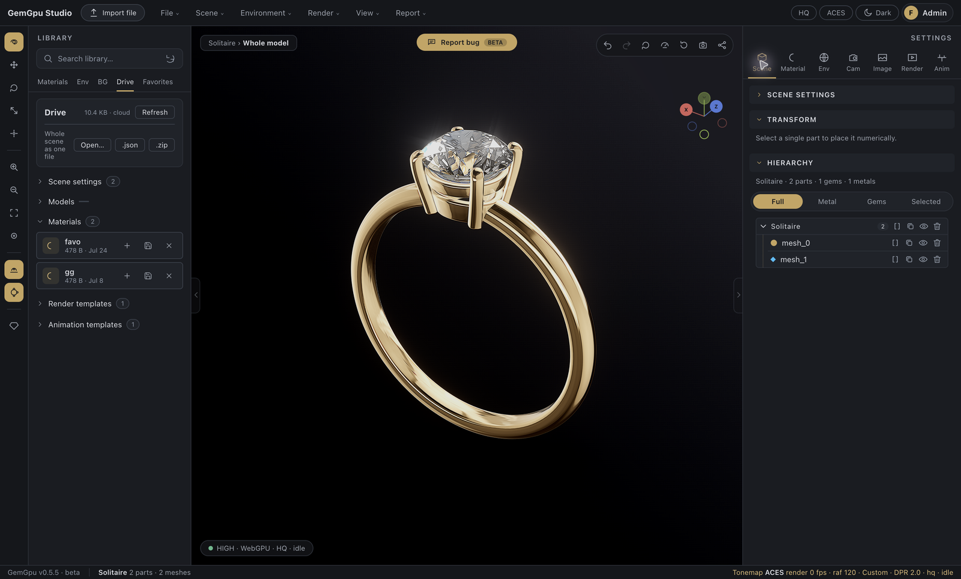
Task: Switch to the Material settings tab
Action: click(793, 62)
